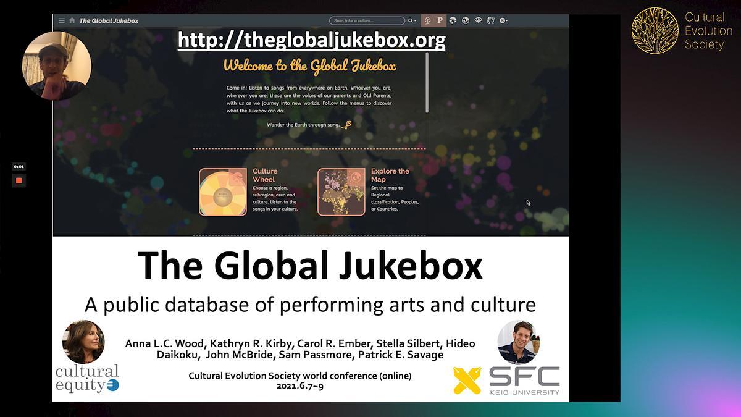The width and height of the screenshot is (741, 417).
Task: Open the culture wheel toolbar icon
Action: pos(453,20)
